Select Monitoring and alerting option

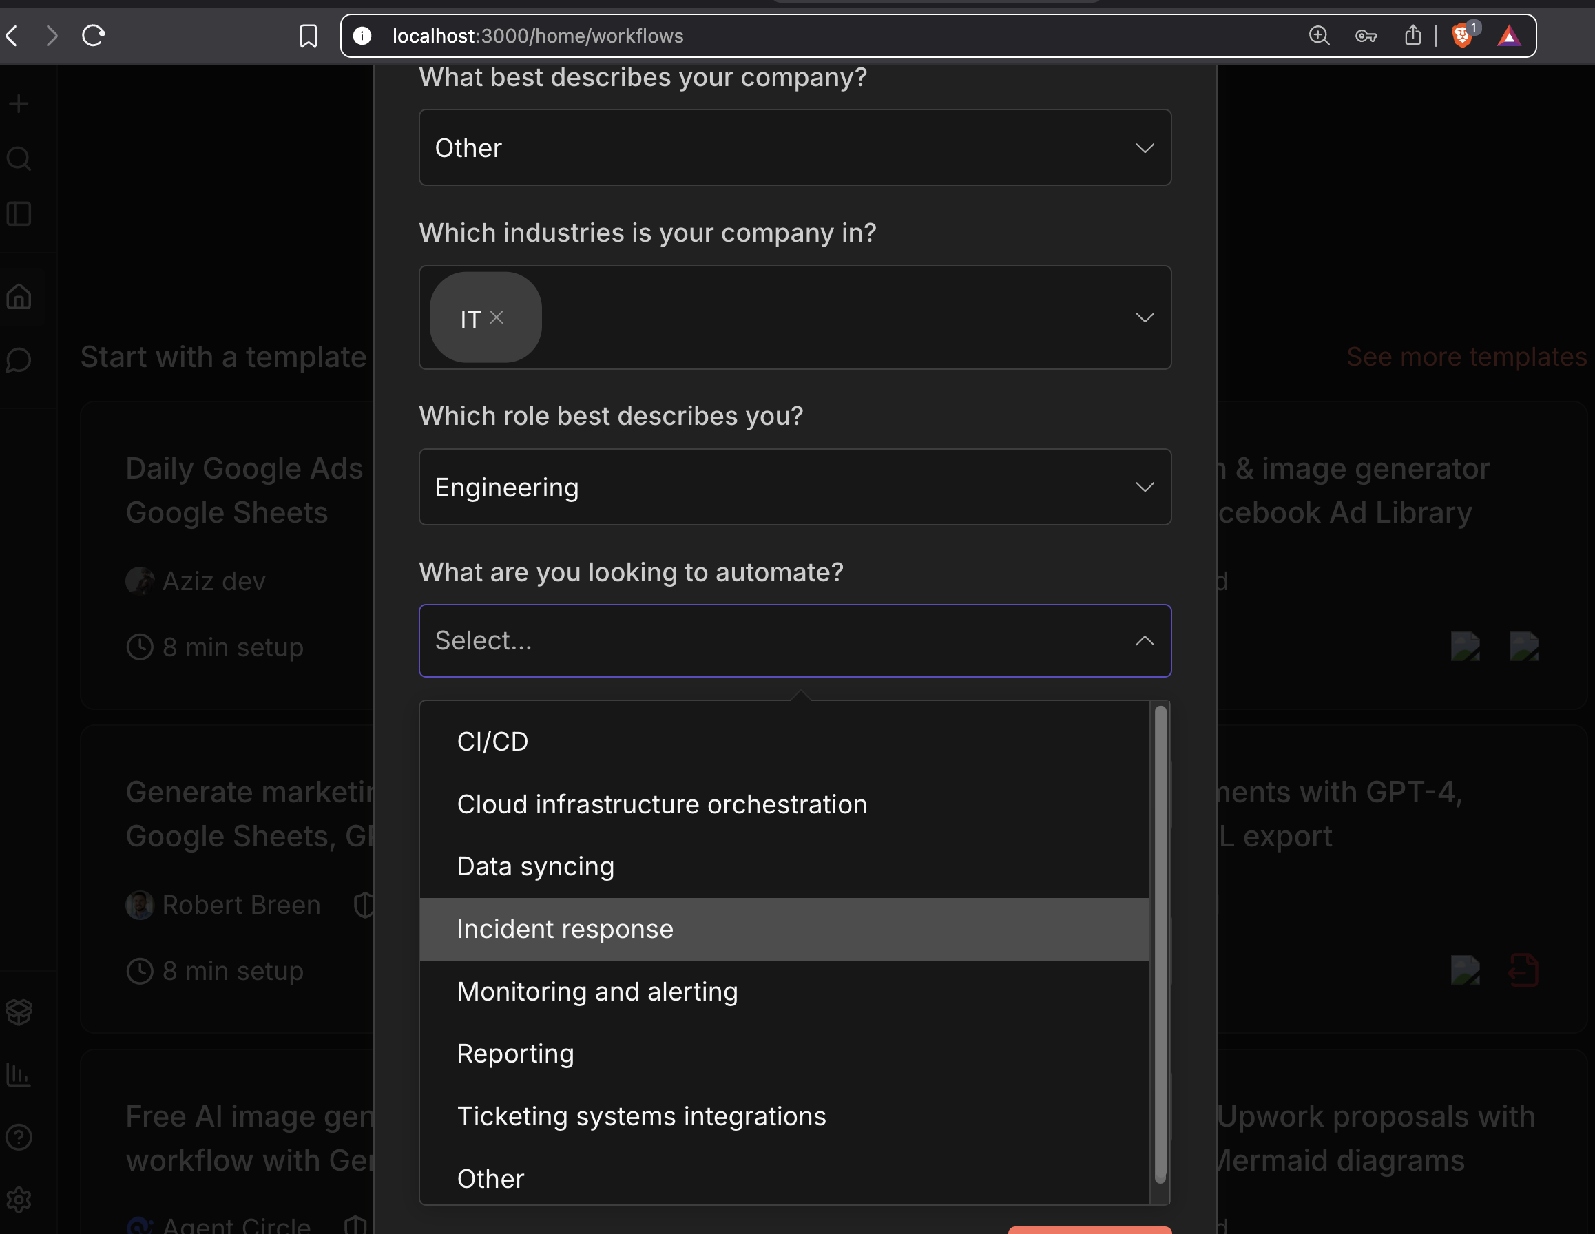[x=597, y=992]
